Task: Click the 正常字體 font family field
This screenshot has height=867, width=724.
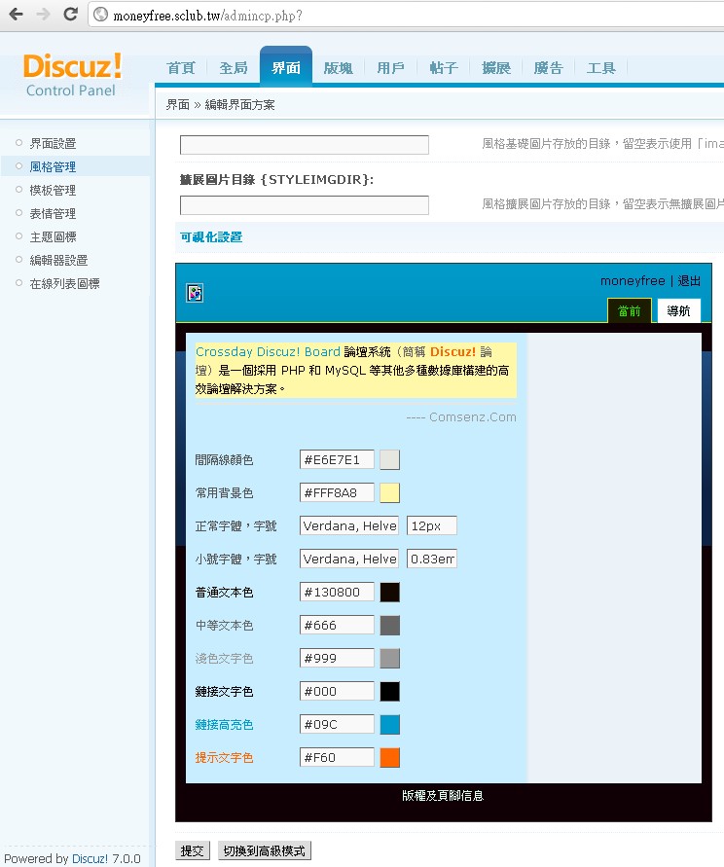Action: [349, 525]
